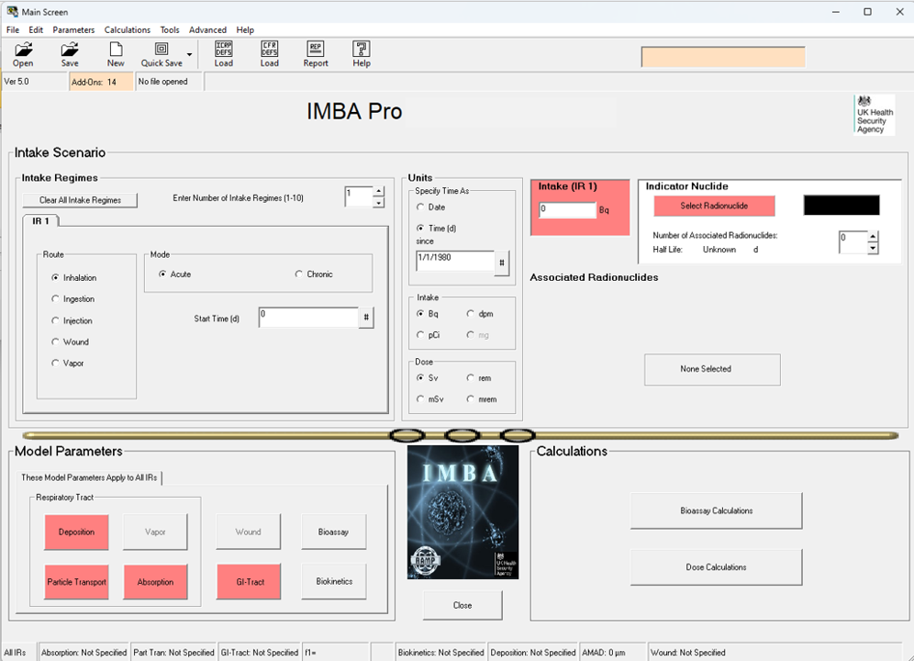
Task: Click the Select Radionuclide button
Action: click(x=714, y=206)
